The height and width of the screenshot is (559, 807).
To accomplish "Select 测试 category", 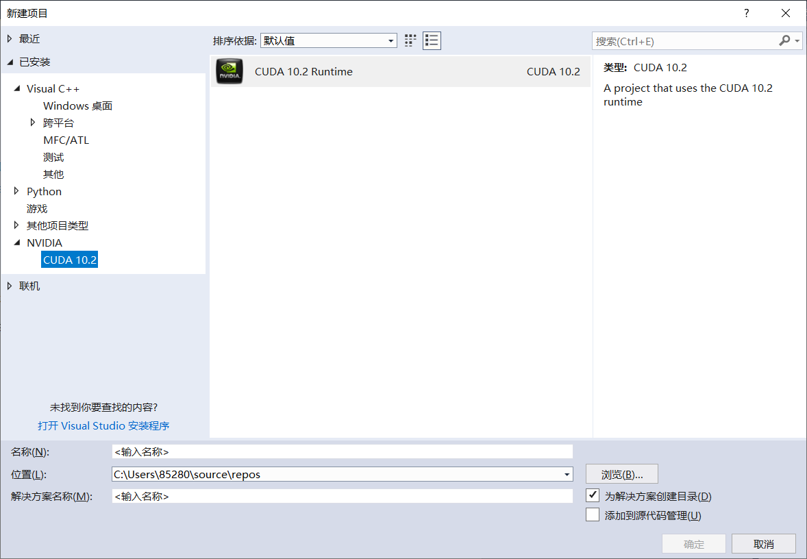I will (53, 157).
